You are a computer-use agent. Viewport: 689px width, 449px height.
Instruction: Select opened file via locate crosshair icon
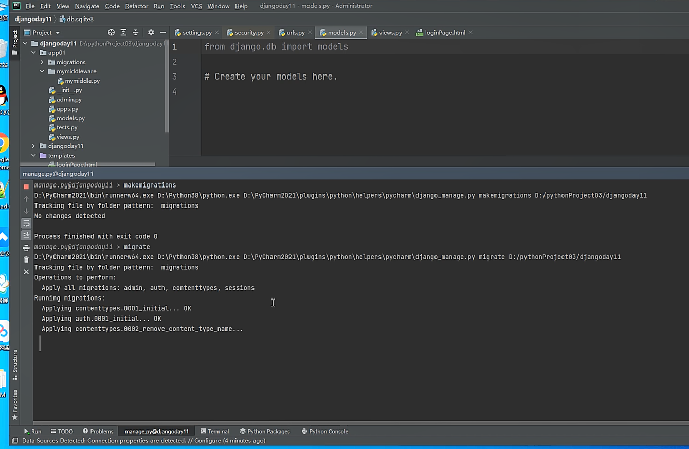coord(111,32)
